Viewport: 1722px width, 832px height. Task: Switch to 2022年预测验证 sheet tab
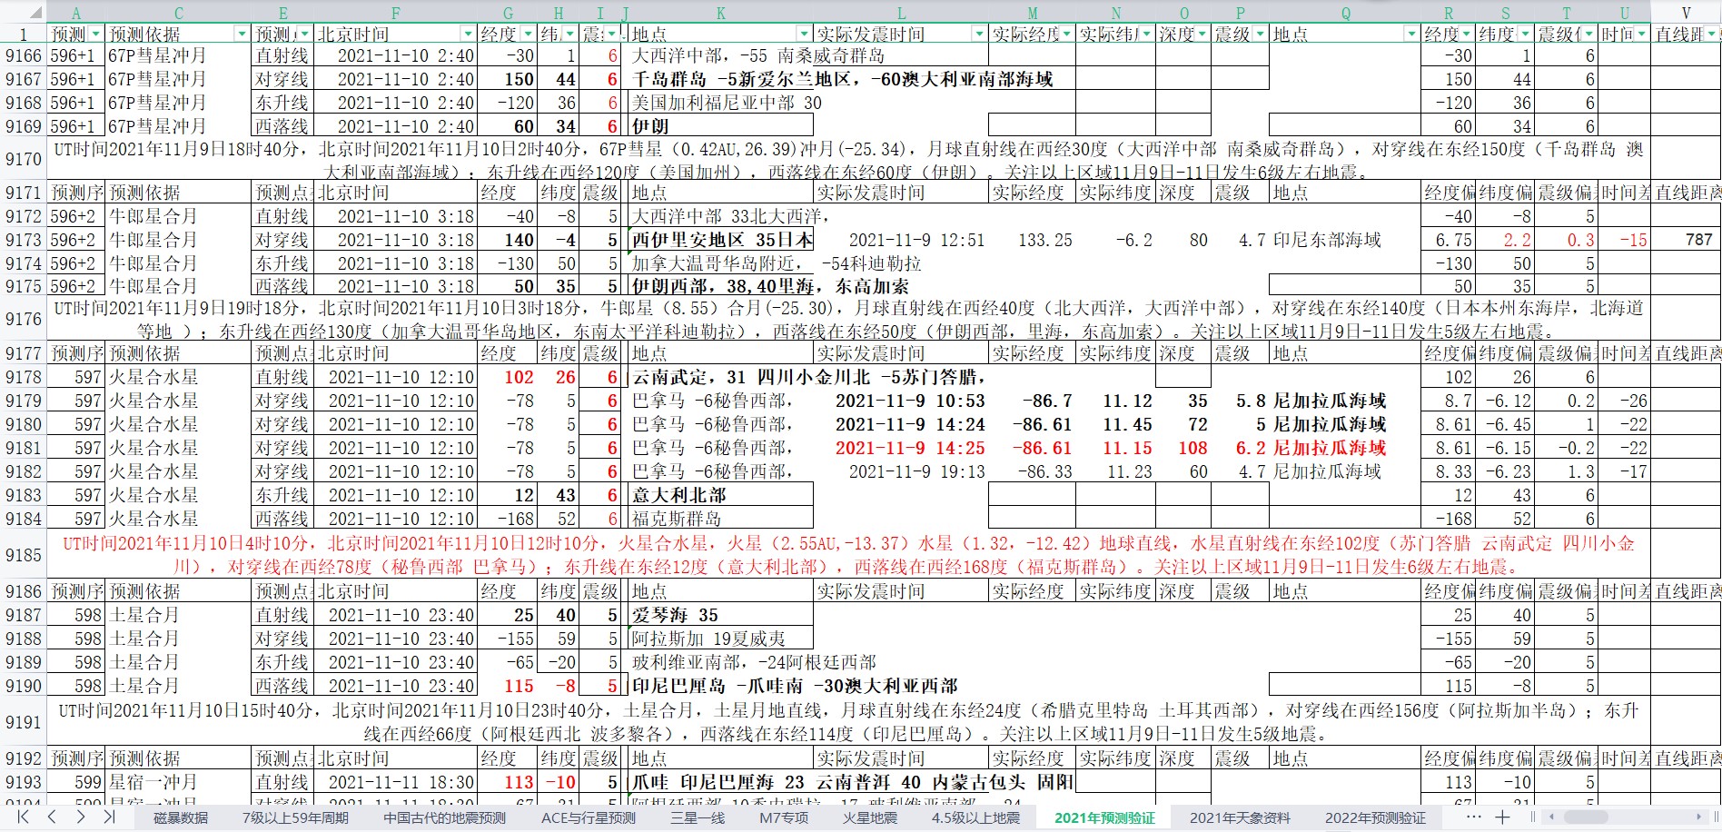pos(1375,817)
